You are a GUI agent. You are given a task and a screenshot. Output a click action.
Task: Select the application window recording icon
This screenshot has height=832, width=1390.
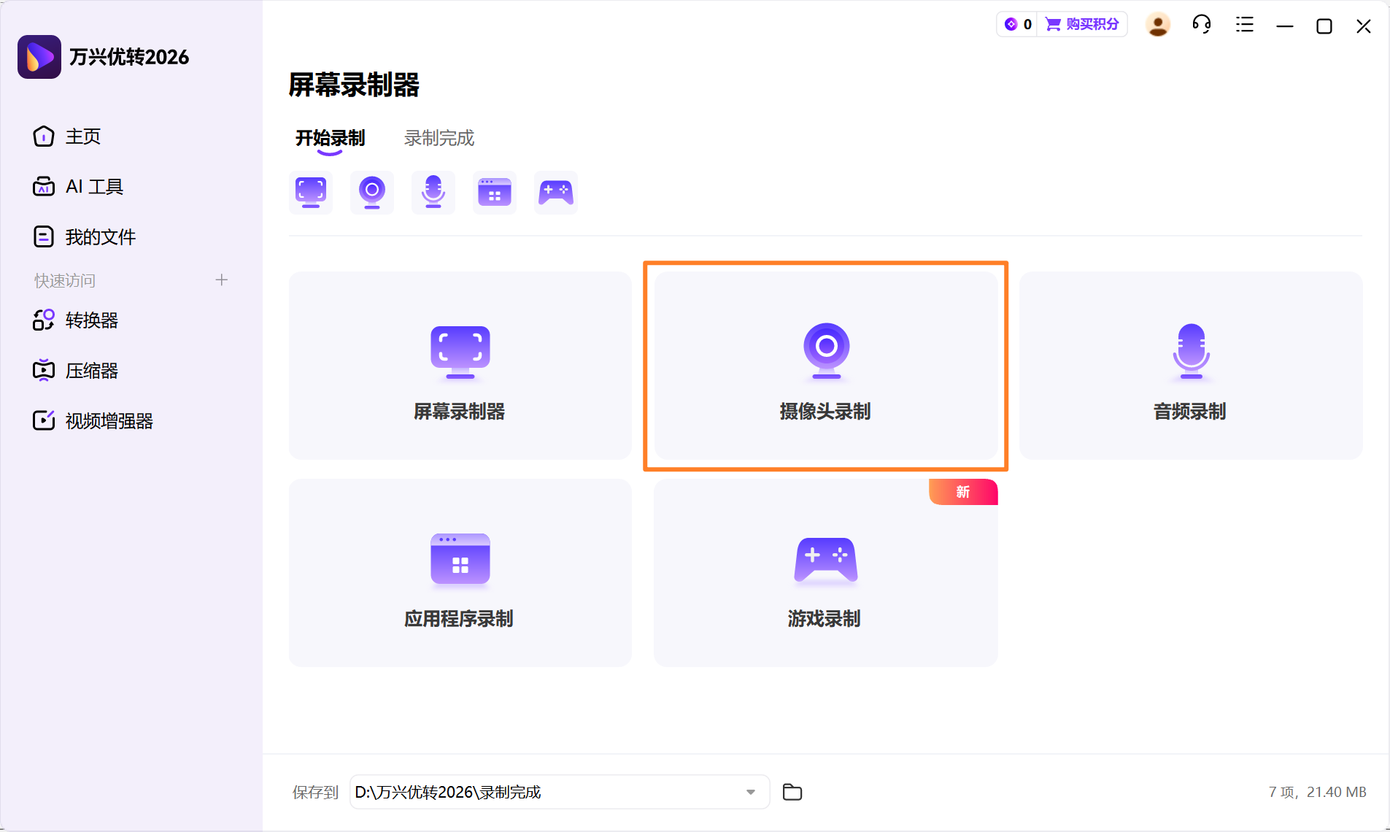pos(495,192)
